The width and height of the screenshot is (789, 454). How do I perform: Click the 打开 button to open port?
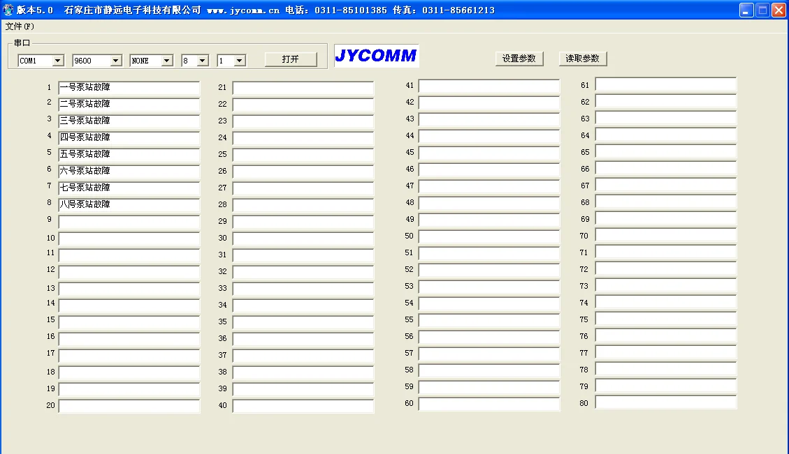pos(291,59)
